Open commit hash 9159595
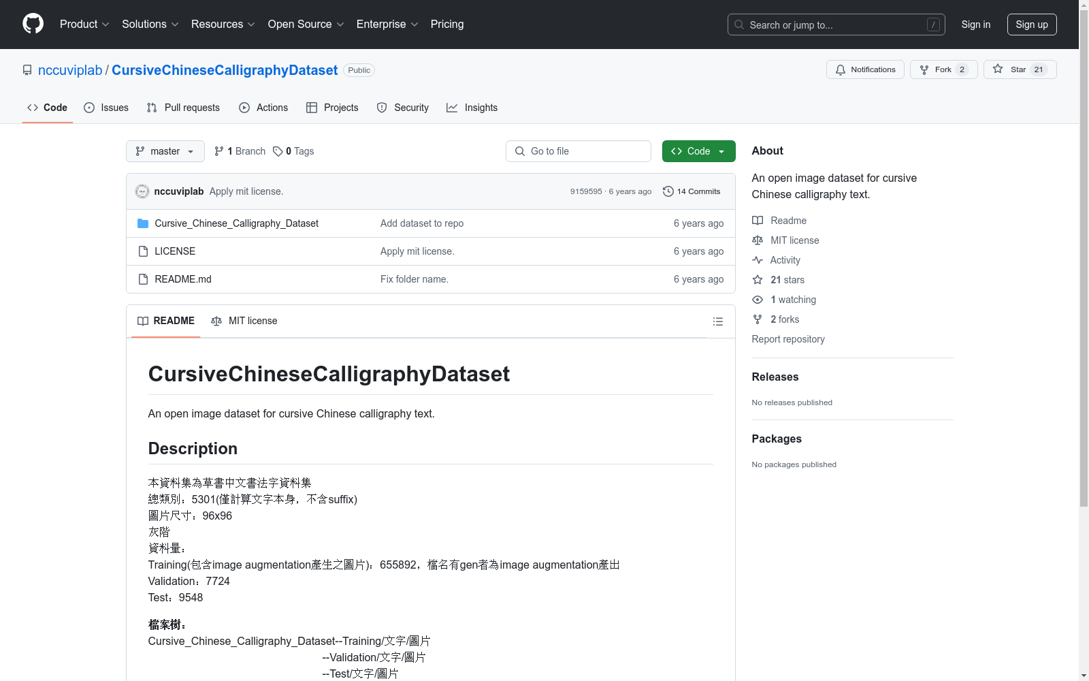 (586, 191)
